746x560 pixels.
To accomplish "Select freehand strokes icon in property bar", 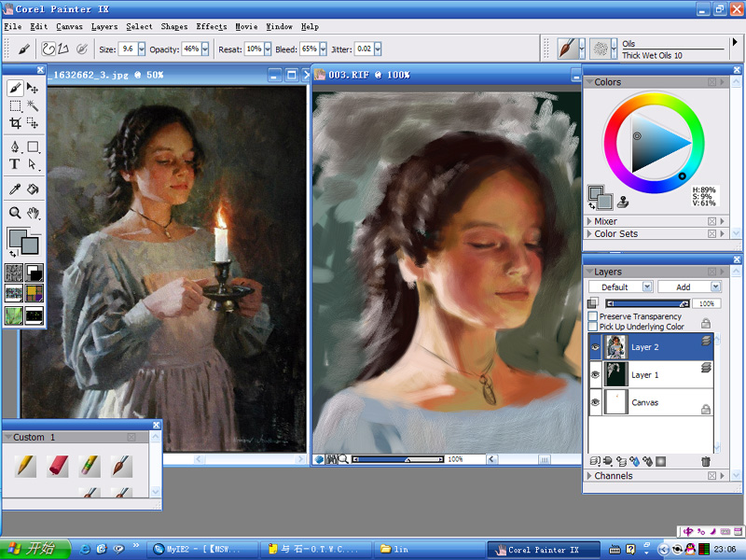I will click(x=48, y=49).
